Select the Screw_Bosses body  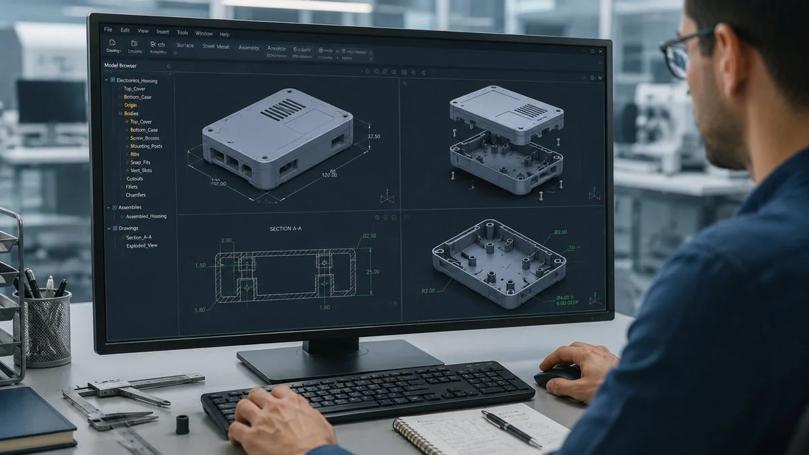click(146, 138)
